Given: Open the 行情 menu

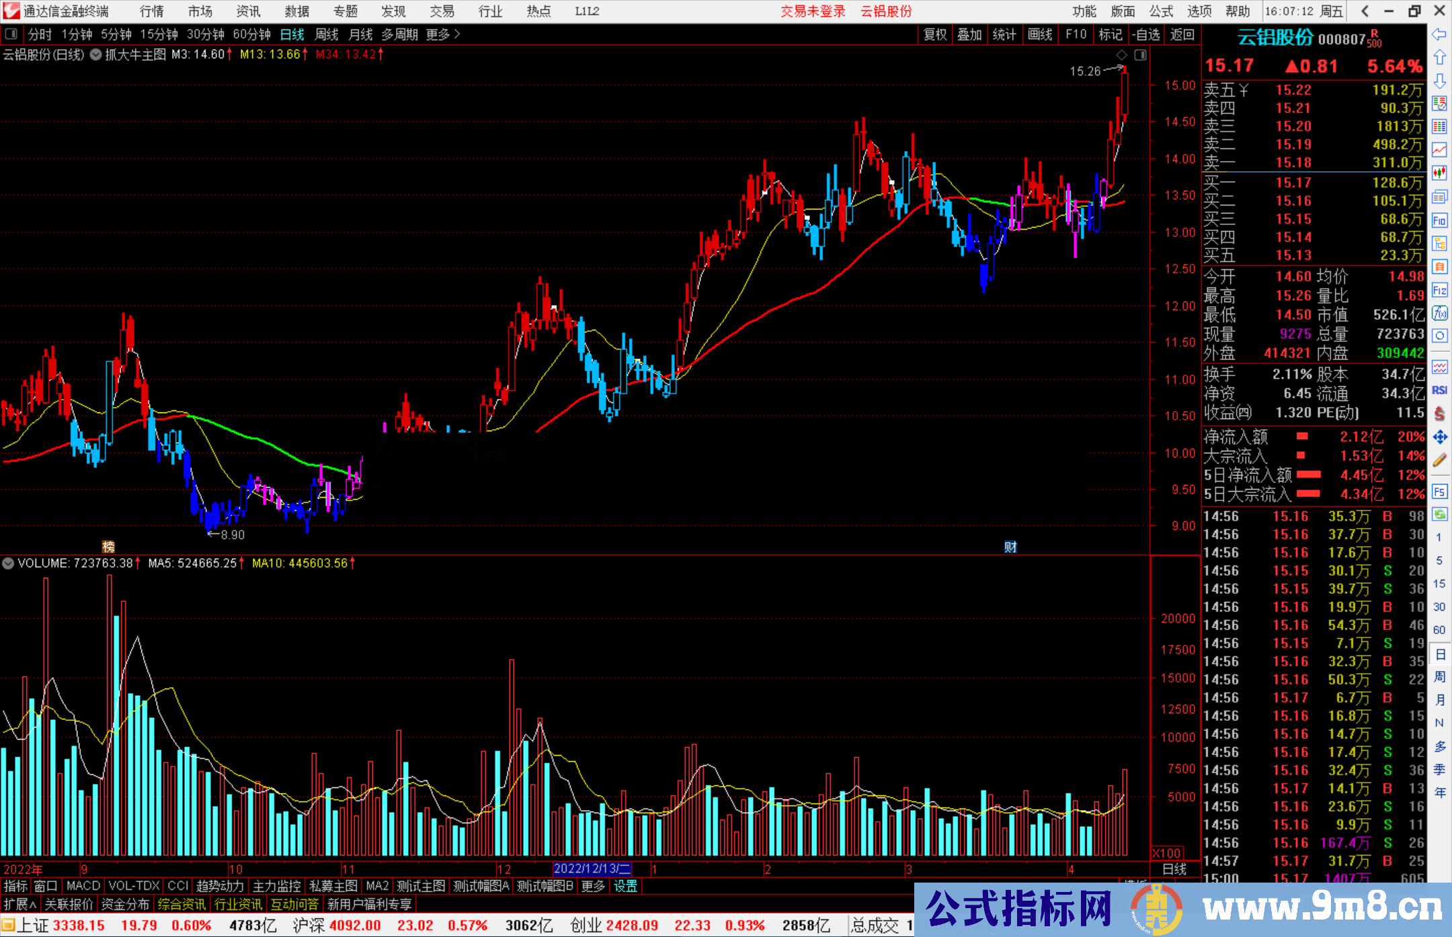Looking at the screenshot, I should click(x=151, y=11).
